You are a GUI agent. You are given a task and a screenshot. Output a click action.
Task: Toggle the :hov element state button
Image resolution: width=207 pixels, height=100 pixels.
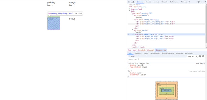tap(190, 56)
